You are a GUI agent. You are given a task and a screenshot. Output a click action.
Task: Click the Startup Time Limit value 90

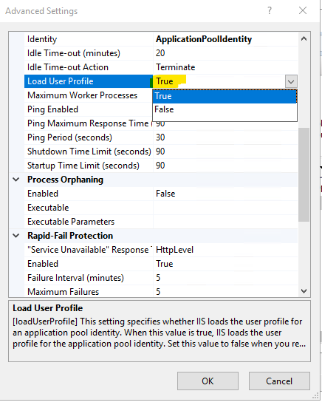[x=160, y=166]
